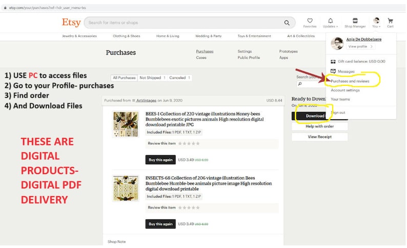This screenshot has width=407, height=248.
Task: Open INSECTS-68 Collection product thumbnail
Action: (126, 188)
